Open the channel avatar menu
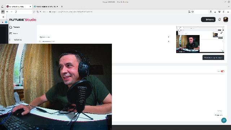This screenshot has height=130, width=231. click(x=226, y=19)
